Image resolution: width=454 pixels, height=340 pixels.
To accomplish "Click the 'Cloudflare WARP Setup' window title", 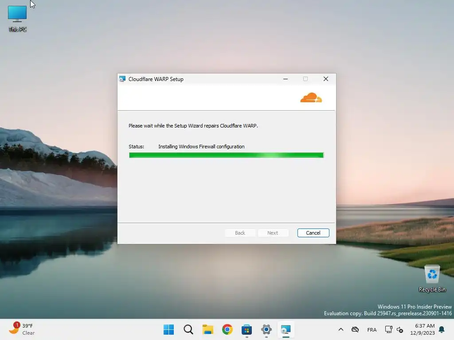I will [x=156, y=79].
